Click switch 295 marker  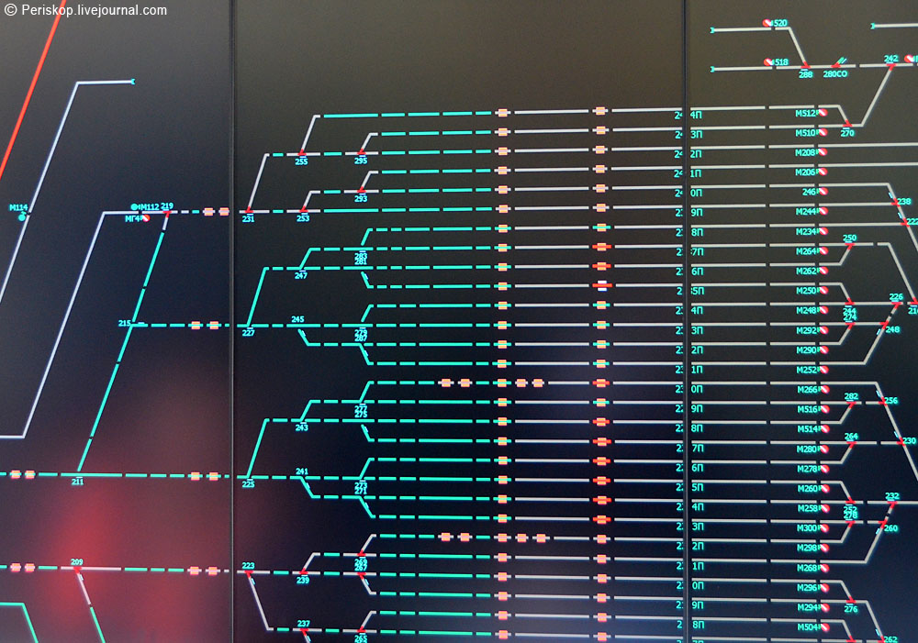(361, 153)
